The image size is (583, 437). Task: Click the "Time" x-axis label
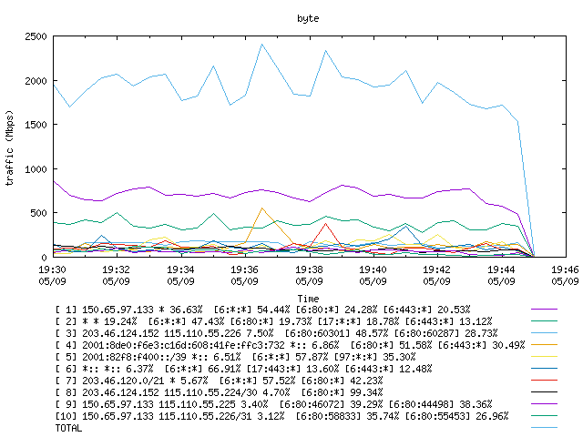[308, 299]
